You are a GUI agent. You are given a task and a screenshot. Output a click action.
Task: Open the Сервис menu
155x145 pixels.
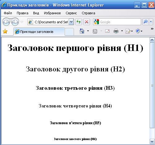[71, 13]
